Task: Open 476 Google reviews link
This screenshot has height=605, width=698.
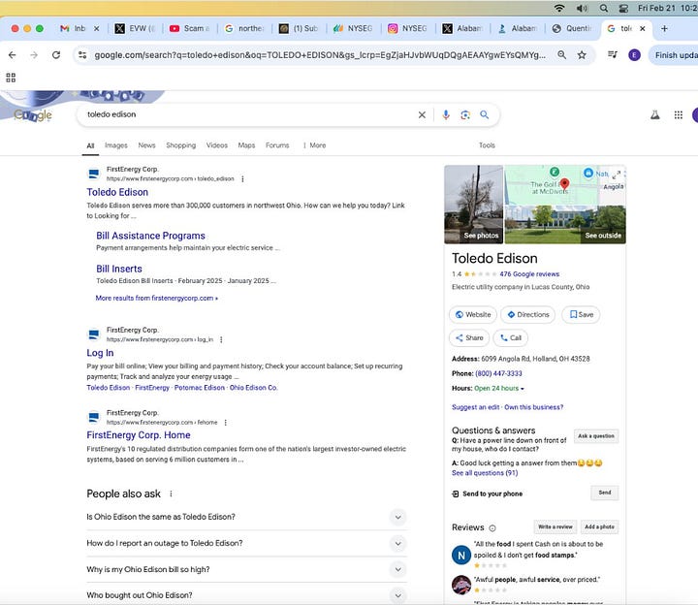Action: (x=529, y=274)
